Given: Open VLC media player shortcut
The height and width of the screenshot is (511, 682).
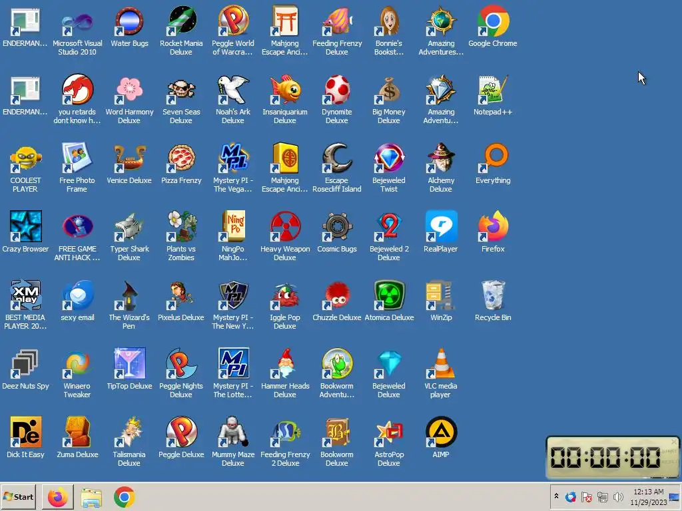Looking at the screenshot, I should click(x=441, y=364).
